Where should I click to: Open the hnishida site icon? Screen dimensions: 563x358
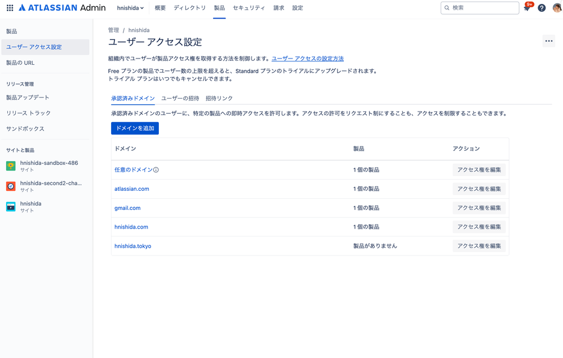(10, 206)
